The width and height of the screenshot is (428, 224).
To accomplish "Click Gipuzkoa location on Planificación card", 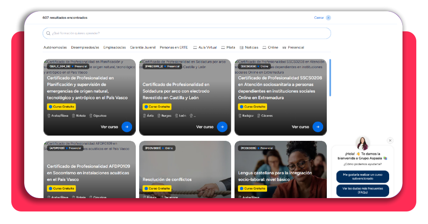I will click(98, 116).
